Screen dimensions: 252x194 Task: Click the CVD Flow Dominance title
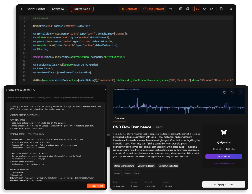pos(132,127)
